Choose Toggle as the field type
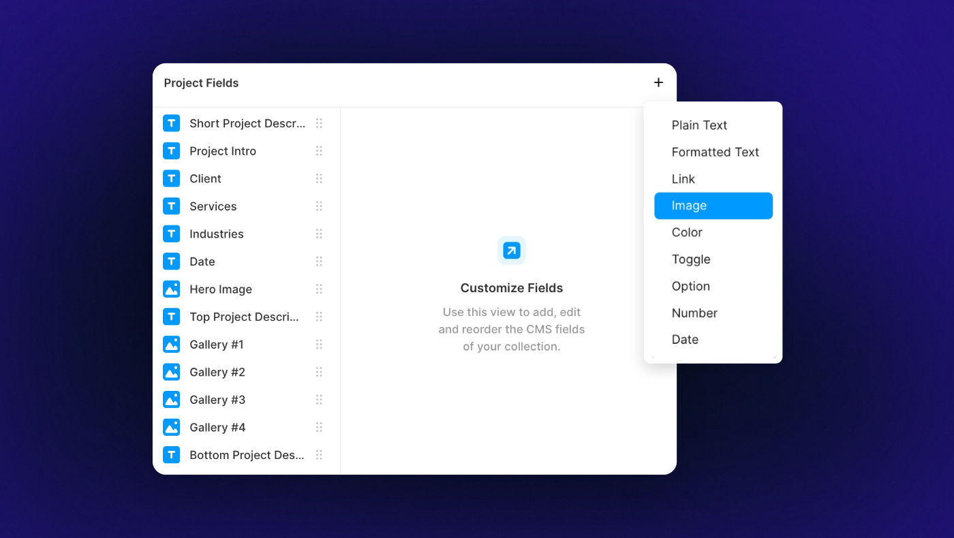The height and width of the screenshot is (538, 954). click(x=691, y=259)
